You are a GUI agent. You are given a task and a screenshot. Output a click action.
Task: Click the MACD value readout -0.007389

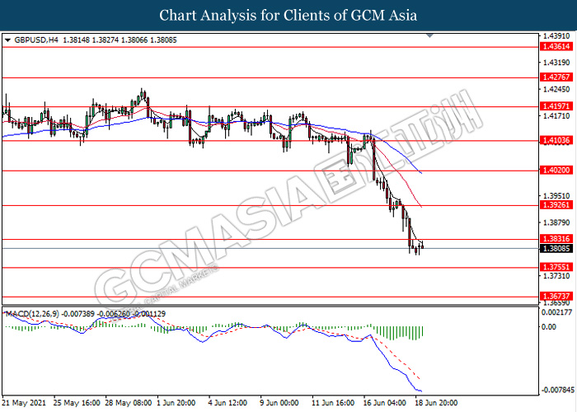[x=78, y=314]
